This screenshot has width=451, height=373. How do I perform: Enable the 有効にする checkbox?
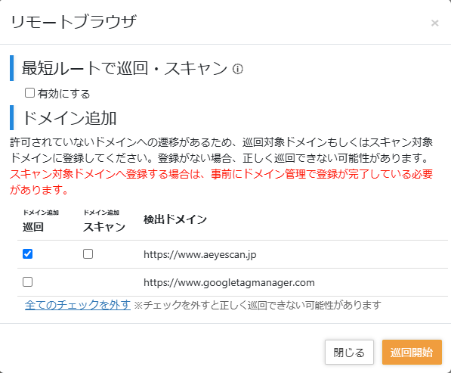(29, 93)
